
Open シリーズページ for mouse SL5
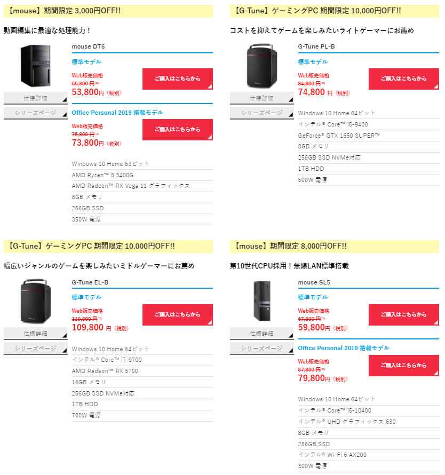[262, 349]
